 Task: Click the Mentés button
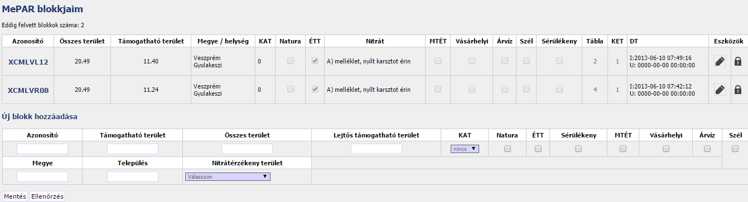pyautogui.click(x=15, y=196)
